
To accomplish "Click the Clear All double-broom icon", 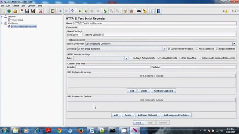I will tap(131, 11).
